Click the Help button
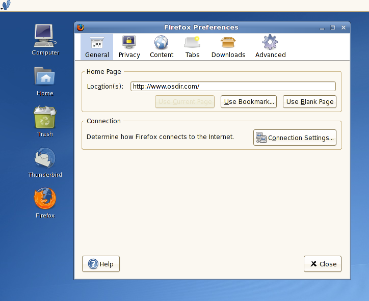Screen dimensions: 369x301 point(101,264)
